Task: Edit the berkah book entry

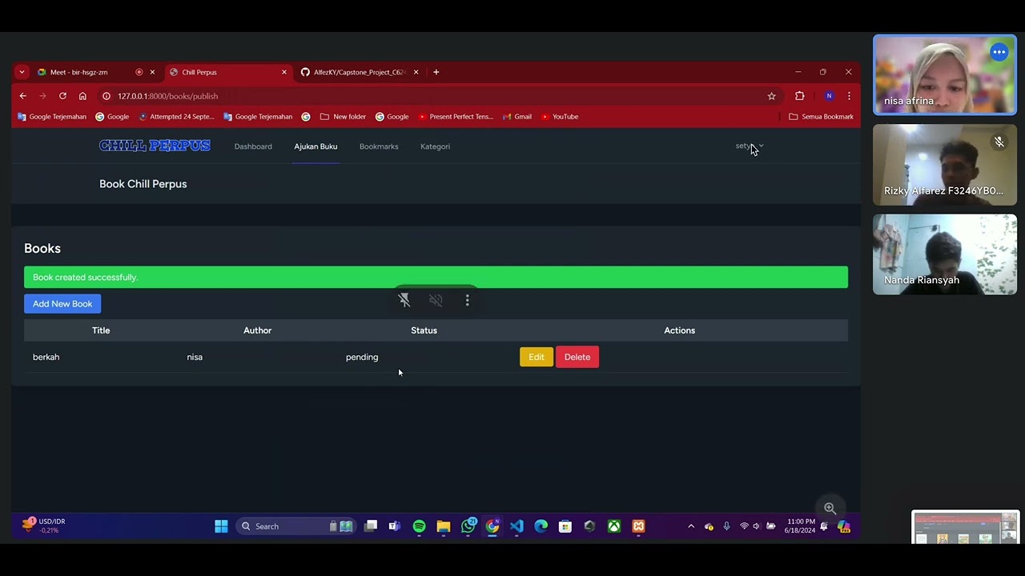Action: tap(537, 357)
